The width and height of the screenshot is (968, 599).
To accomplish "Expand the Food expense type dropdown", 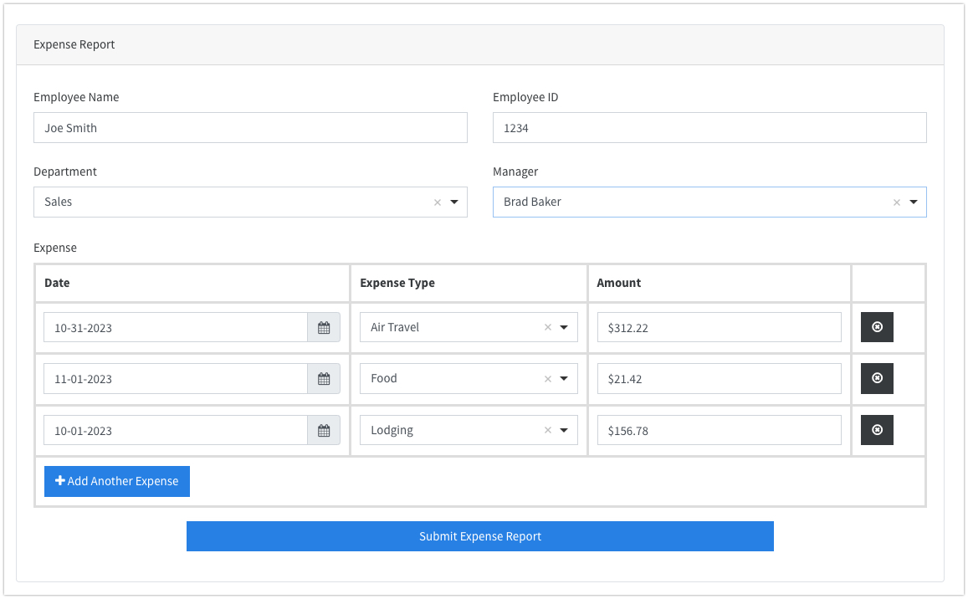I will click(x=564, y=379).
